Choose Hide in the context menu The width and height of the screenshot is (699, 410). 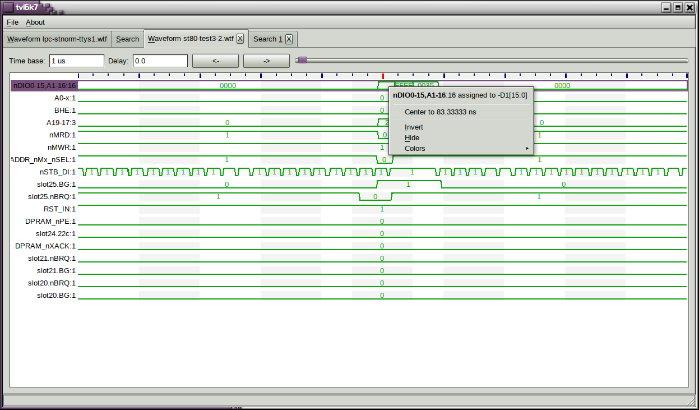412,138
